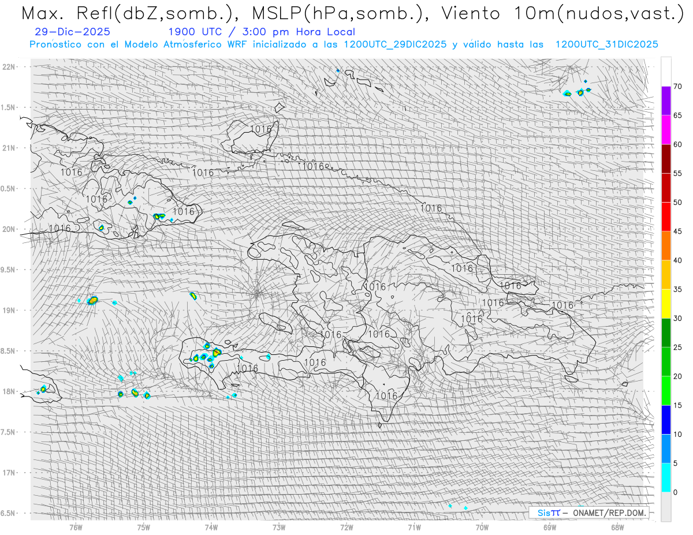Click the yellow 30-35 dBZ legend band

click(x=666, y=304)
